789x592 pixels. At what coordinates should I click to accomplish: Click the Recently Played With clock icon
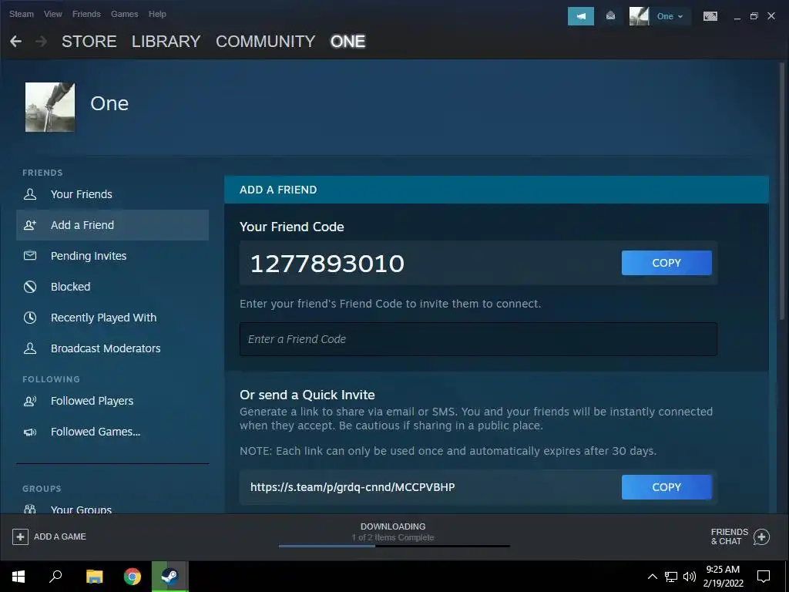[x=30, y=318]
